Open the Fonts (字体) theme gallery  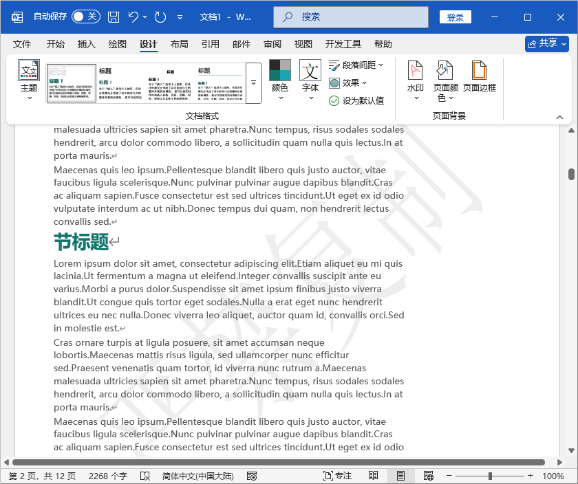[310, 76]
